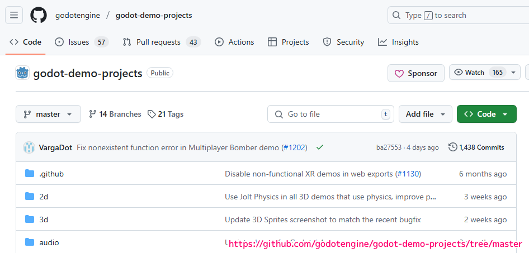Viewport: 529px width, 253px height.
Task: Open 'Use Jolt Physics in all 3D demos' commit
Action: click(x=330, y=197)
